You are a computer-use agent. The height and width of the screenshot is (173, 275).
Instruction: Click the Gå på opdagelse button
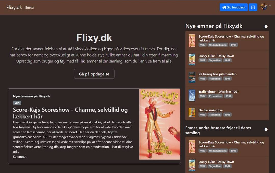coord(94,74)
